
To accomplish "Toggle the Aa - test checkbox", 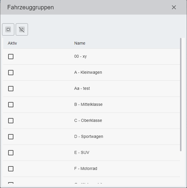I will tap(11, 89).
